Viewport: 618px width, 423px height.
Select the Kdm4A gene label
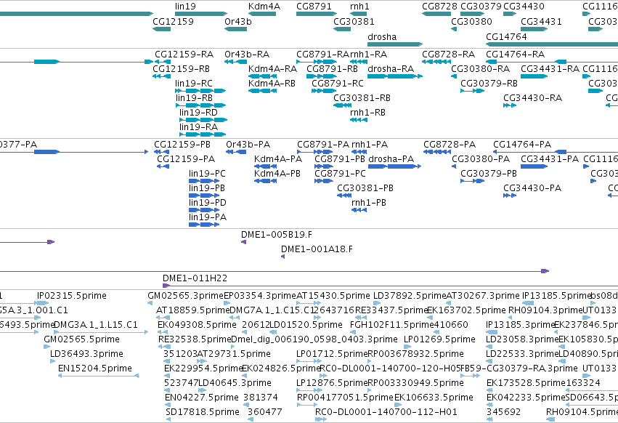coord(264,7)
